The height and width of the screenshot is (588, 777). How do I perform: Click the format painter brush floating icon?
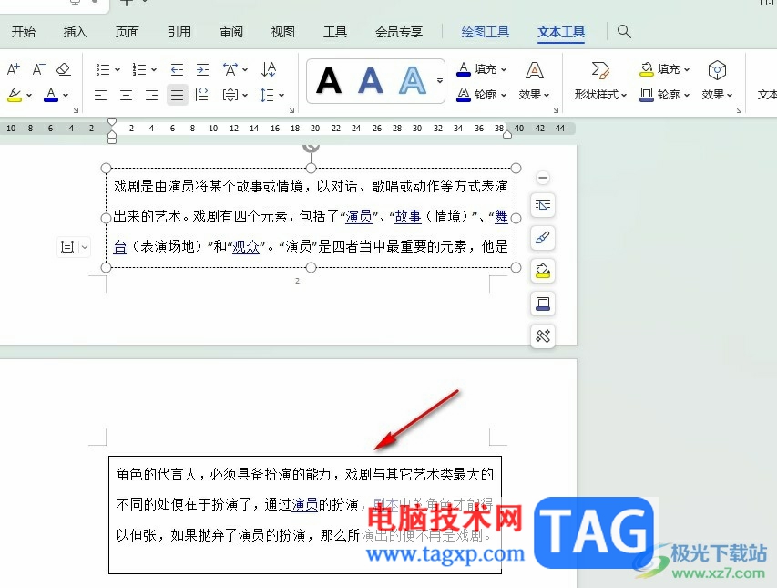(x=543, y=238)
